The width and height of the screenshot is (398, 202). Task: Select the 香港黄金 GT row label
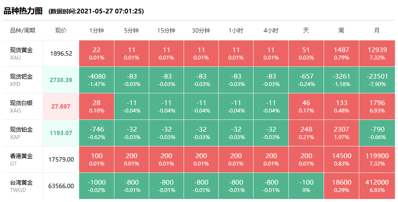21,159
